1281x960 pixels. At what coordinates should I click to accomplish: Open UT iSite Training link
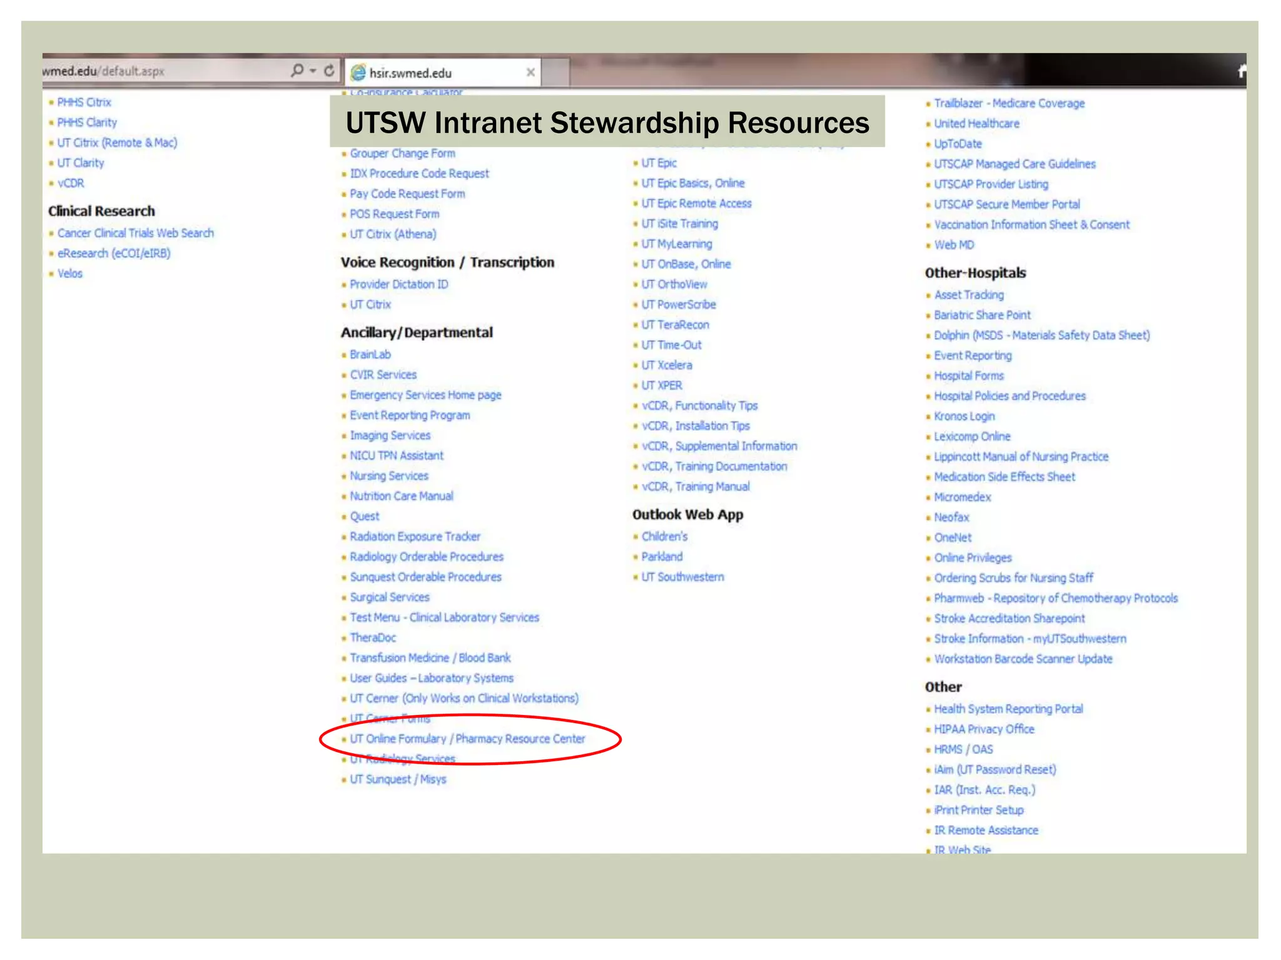pyautogui.click(x=679, y=223)
